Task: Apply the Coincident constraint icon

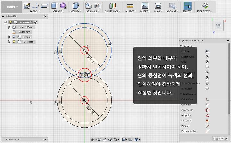Action: (207, 99)
